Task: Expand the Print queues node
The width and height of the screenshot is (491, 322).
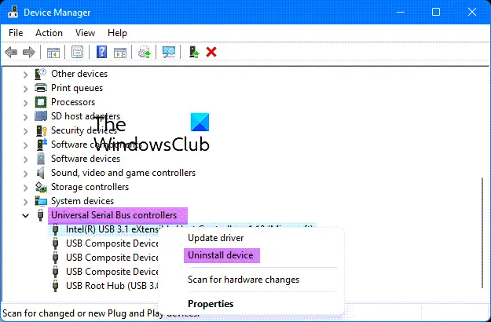Action: 25,89
